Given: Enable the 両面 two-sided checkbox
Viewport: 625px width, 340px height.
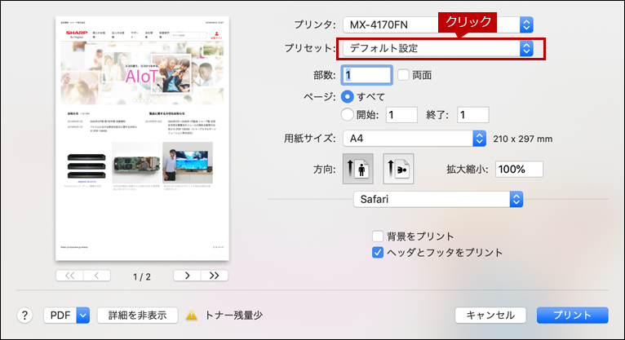Looking at the screenshot, I should pyautogui.click(x=403, y=74).
